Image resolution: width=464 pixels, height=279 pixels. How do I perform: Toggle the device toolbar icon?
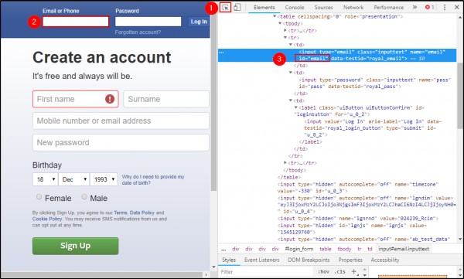[237, 8]
